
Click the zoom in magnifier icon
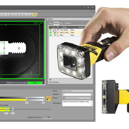tap(10, 15)
